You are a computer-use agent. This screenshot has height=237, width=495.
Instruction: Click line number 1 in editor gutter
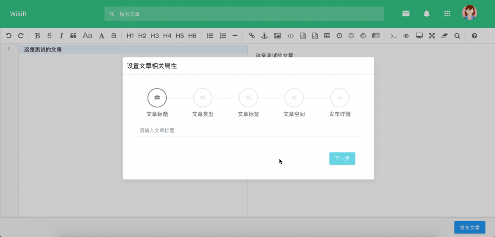pyautogui.click(x=9, y=49)
